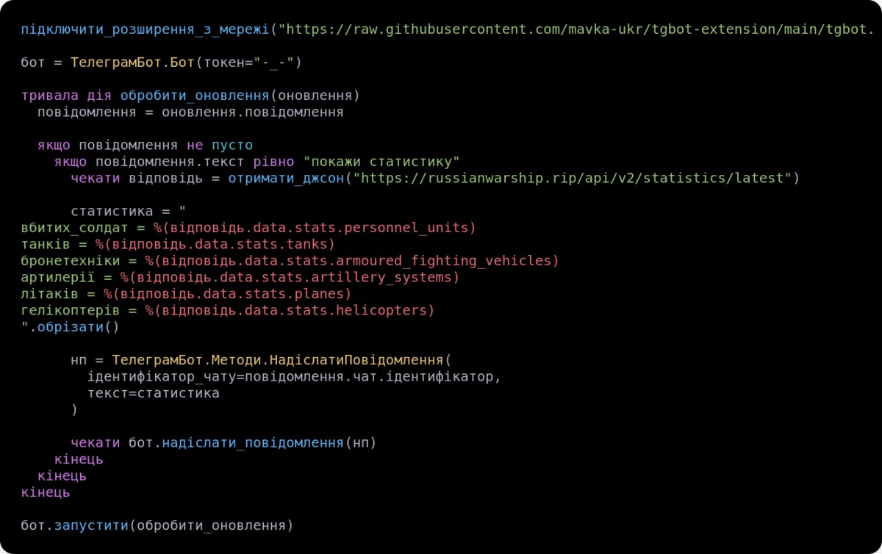Click the armoured_fighting_vehicles line
This screenshot has height=554, width=882.
point(290,261)
